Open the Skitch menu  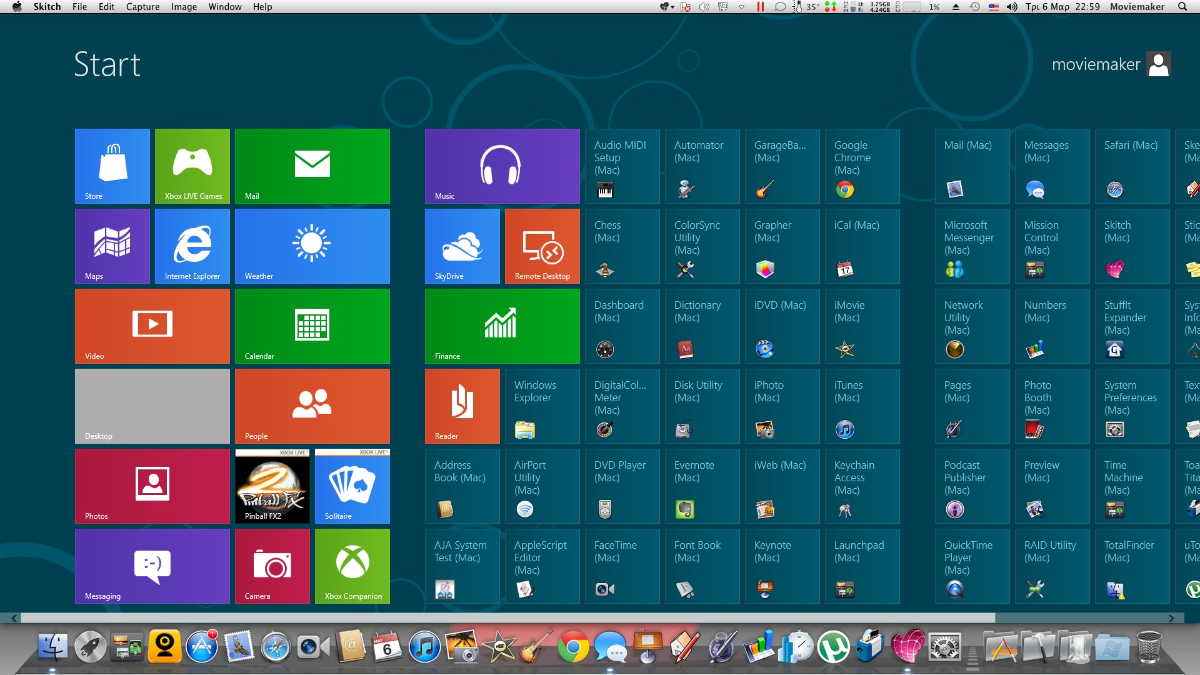(47, 7)
